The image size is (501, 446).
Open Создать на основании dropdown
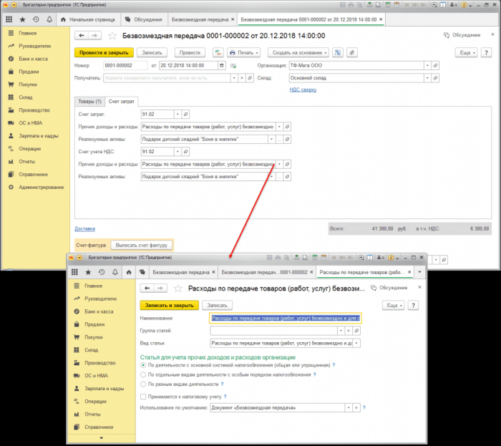[298, 53]
